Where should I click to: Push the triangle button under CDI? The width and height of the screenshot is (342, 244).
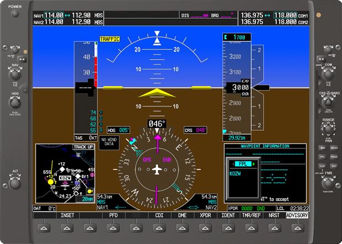(x=159, y=228)
